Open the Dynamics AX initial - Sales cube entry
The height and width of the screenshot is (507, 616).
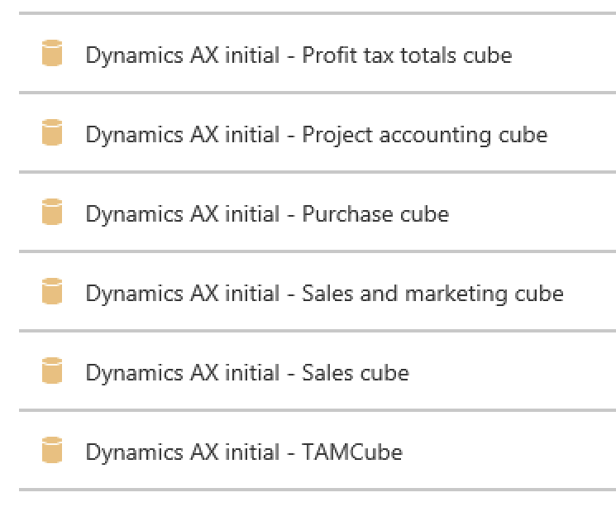coord(247,373)
